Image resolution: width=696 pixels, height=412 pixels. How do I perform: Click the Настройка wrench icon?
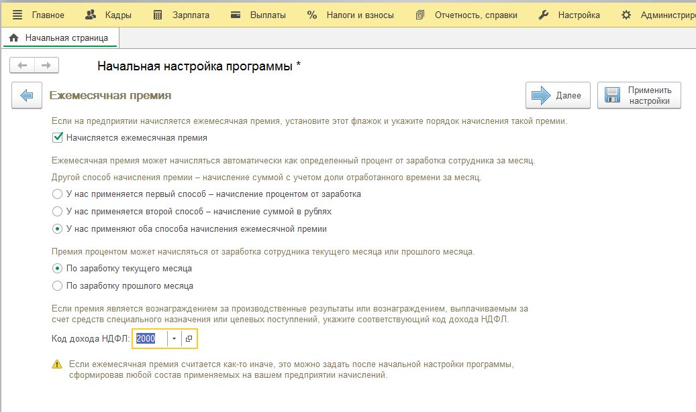click(x=543, y=15)
